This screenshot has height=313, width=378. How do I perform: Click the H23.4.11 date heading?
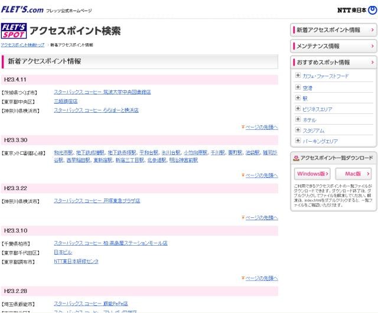[x=15, y=80]
